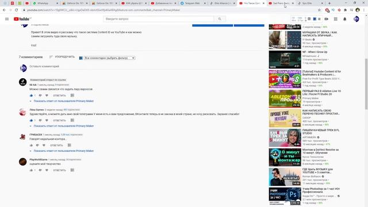Switch to the Epic Elite browser tab
The image size is (368, 207).
310,3
